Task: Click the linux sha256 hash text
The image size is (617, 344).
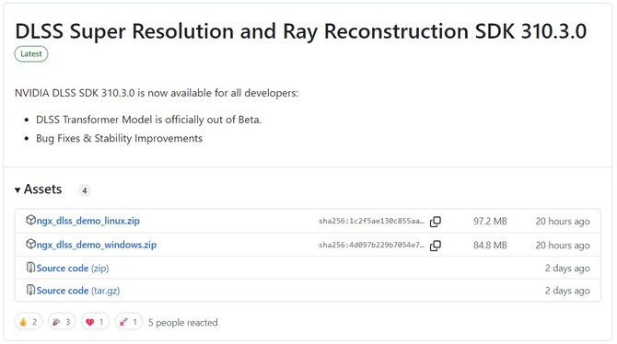Action: coord(371,222)
